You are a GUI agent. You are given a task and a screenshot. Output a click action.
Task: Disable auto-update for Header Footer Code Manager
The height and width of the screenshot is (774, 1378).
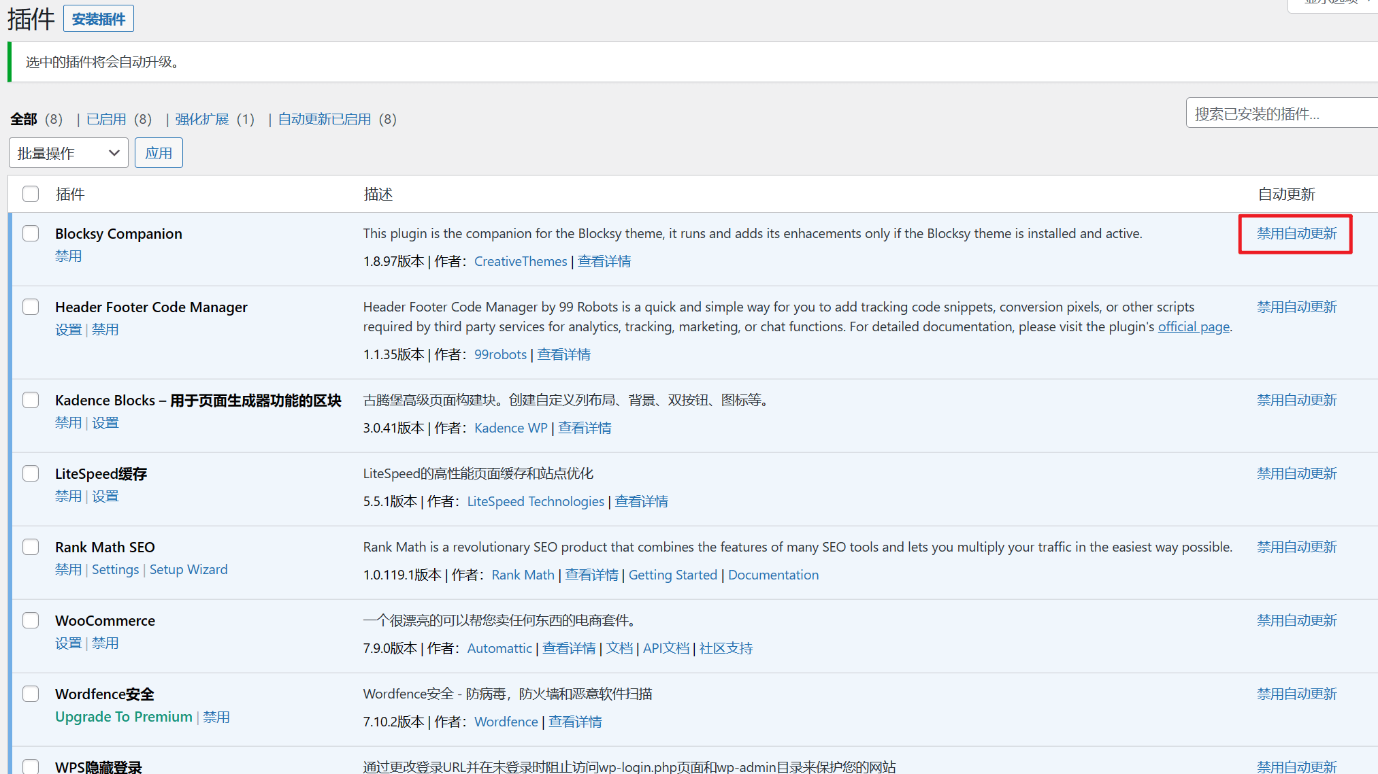1296,307
